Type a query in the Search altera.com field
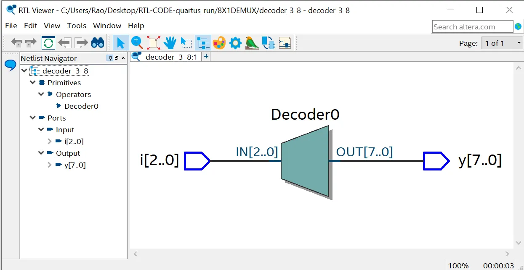The height and width of the screenshot is (270, 524). click(x=471, y=26)
